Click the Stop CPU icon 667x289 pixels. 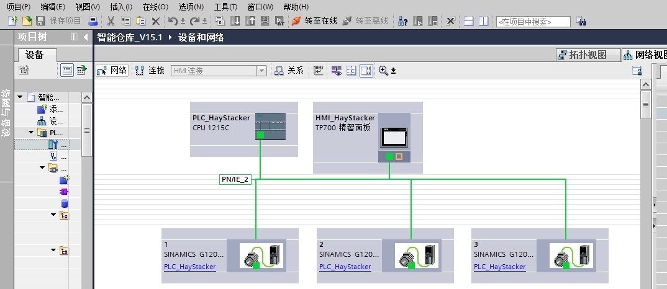pos(433,21)
